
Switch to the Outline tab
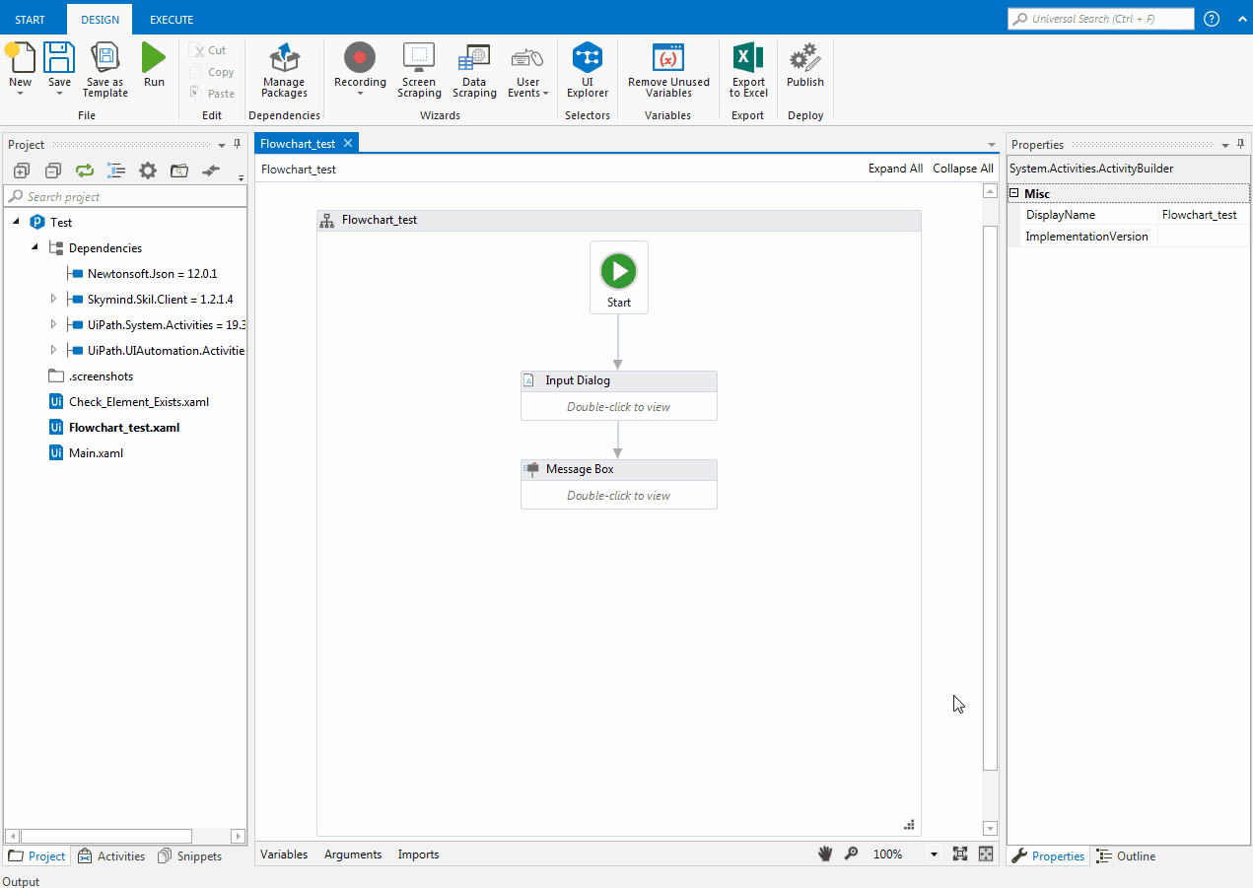tap(1126, 856)
